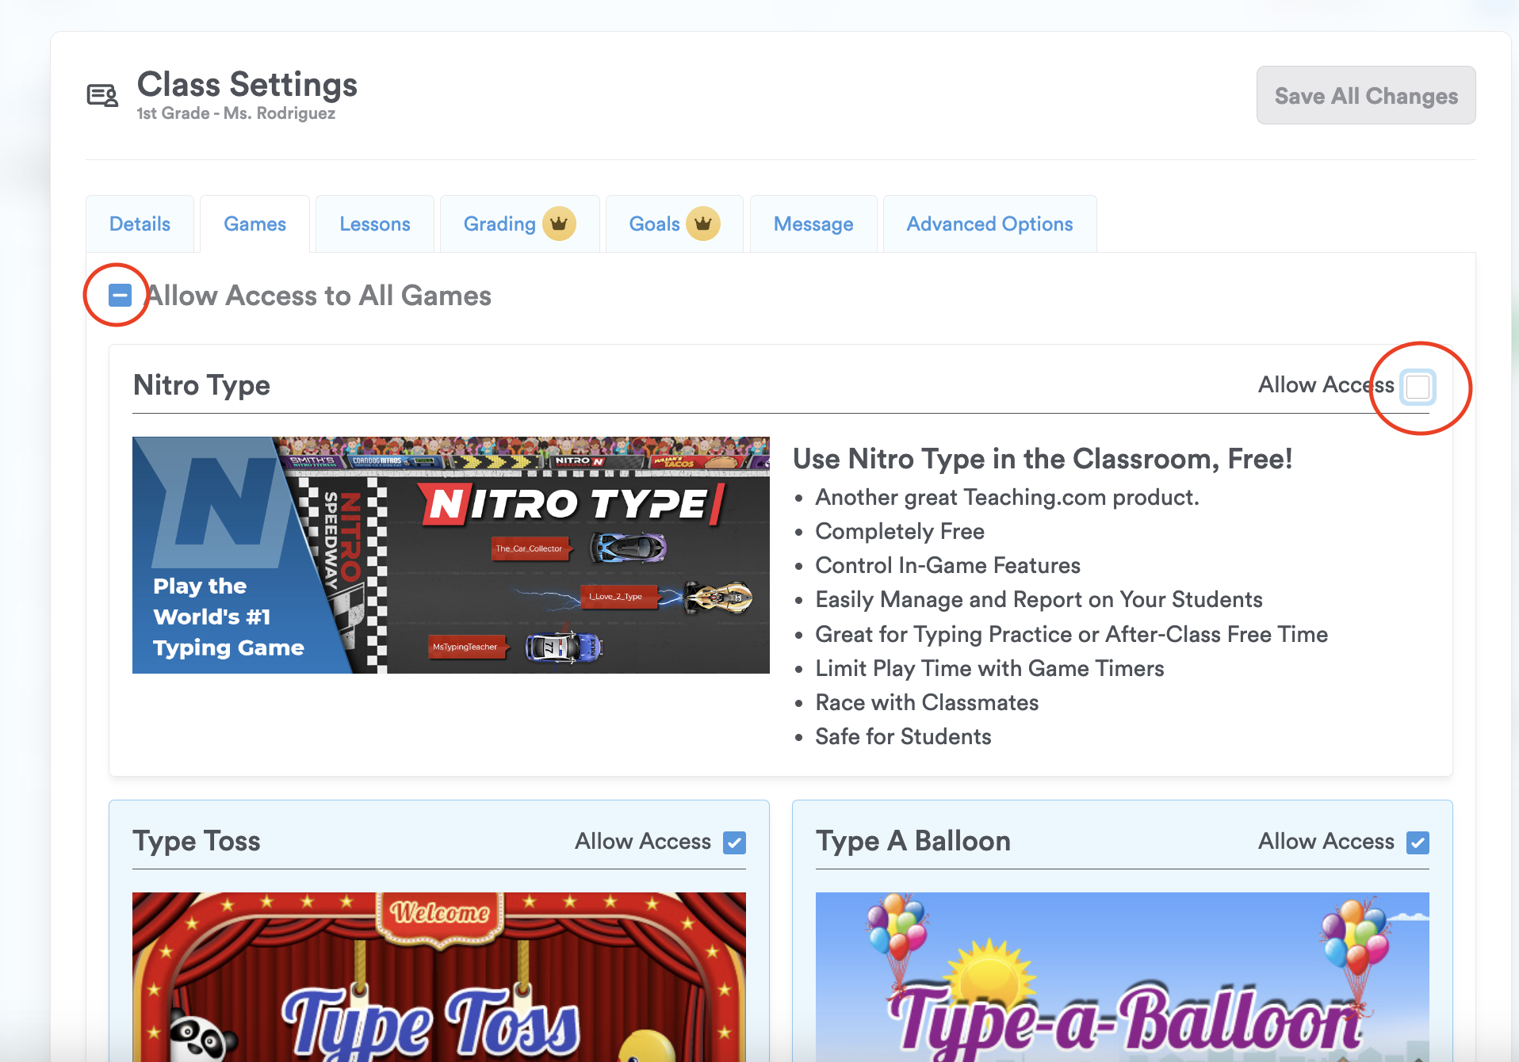1519x1062 pixels.
Task: Click the Allow Access label beside Type Toss
Action: click(643, 842)
